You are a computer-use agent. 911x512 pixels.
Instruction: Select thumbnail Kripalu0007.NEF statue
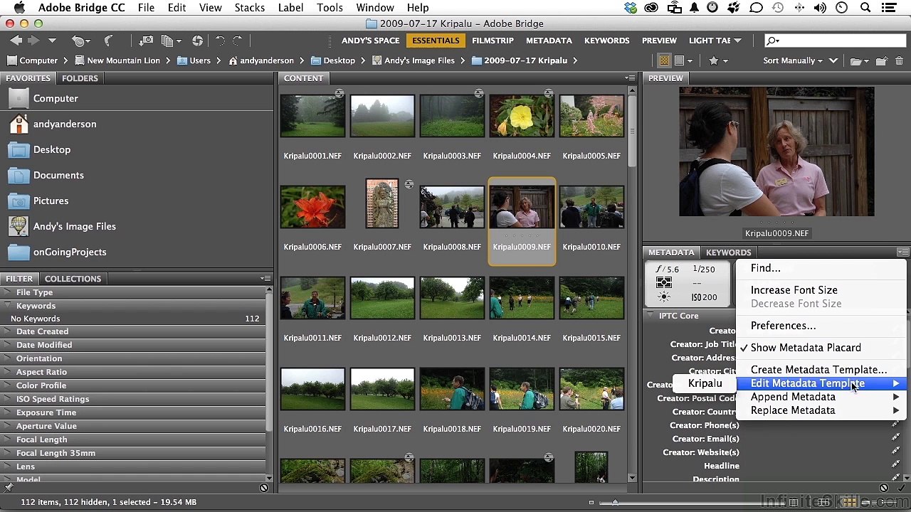point(382,203)
